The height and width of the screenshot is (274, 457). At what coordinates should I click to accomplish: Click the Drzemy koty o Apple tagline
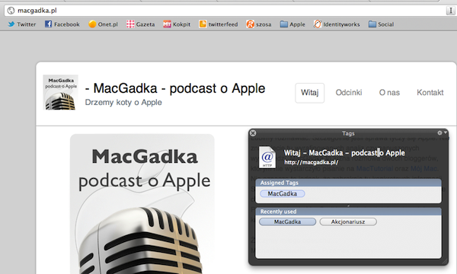click(x=123, y=103)
